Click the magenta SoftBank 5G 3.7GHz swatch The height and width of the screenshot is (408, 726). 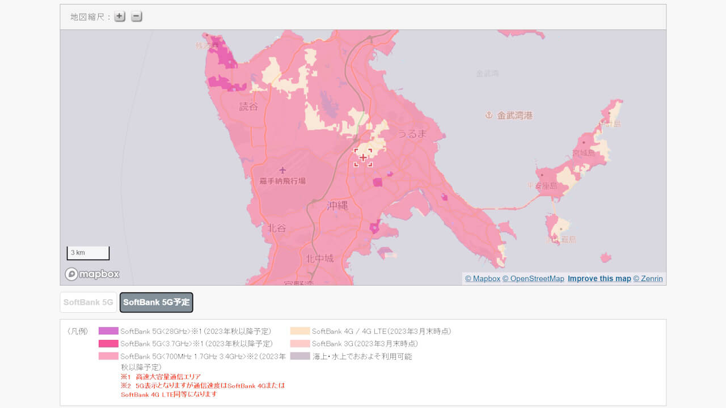pos(109,343)
